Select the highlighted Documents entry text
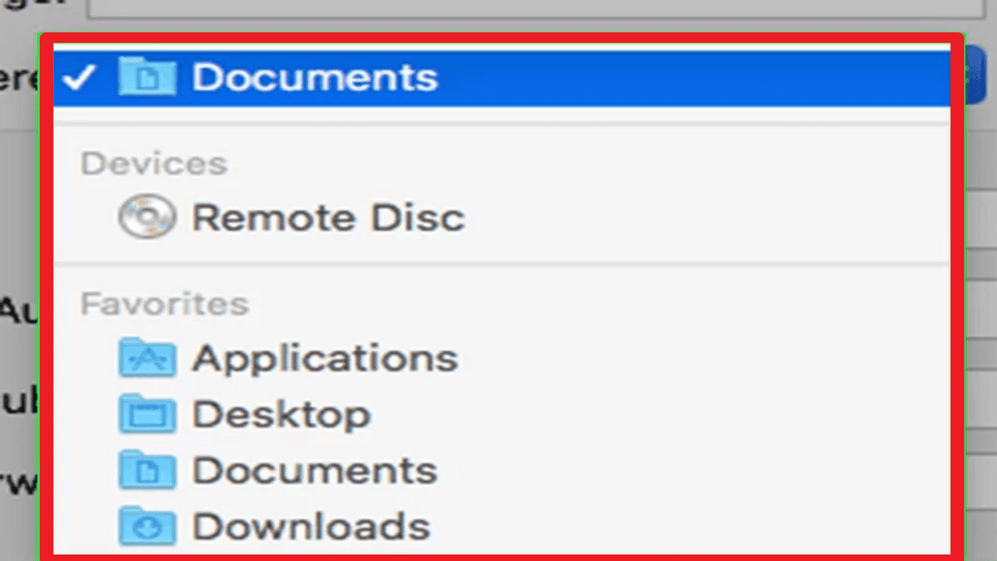The width and height of the screenshot is (997, 561). click(315, 77)
